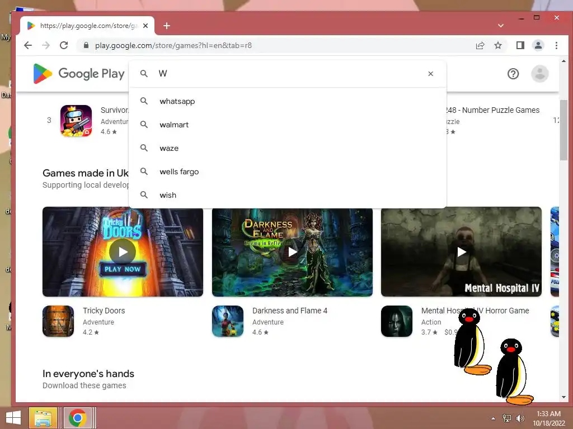Choose the walmart suggestion
Screen dimensions: 573x429
click(288, 125)
